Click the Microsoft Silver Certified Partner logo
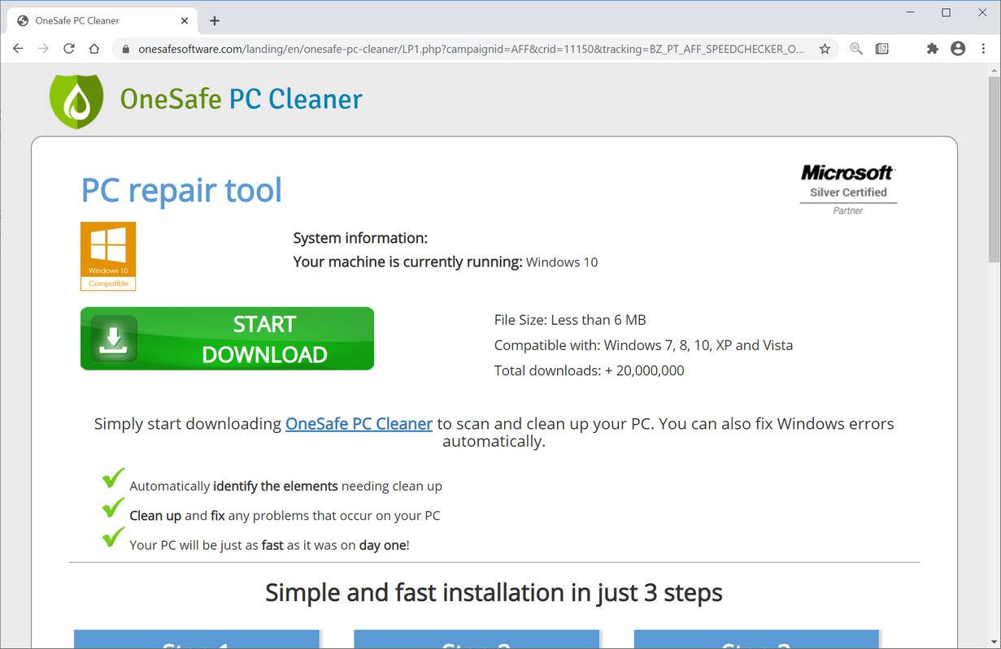 [847, 188]
